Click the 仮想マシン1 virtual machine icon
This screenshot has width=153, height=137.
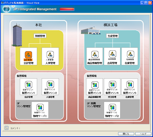coord(29,85)
